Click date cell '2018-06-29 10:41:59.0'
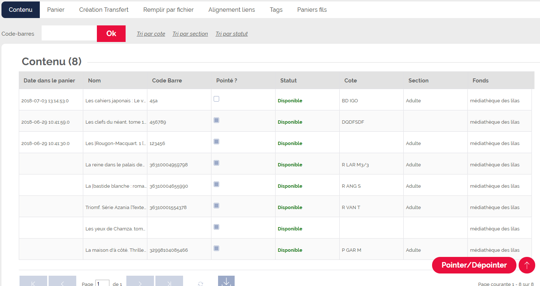The image size is (540, 286). pos(51,122)
